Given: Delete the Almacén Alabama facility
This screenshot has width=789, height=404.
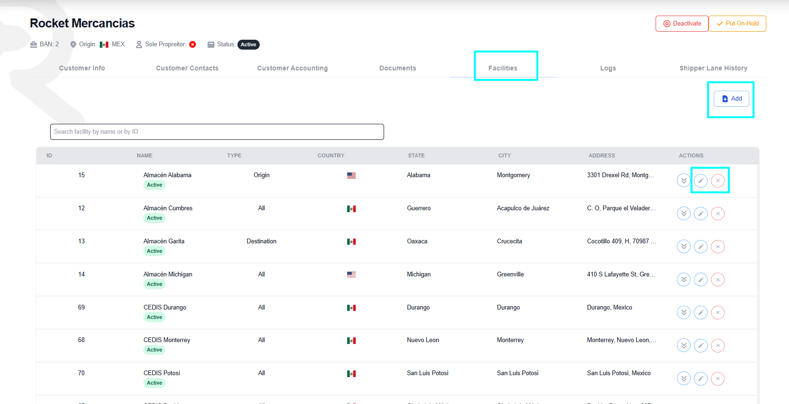Looking at the screenshot, I should tap(718, 181).
